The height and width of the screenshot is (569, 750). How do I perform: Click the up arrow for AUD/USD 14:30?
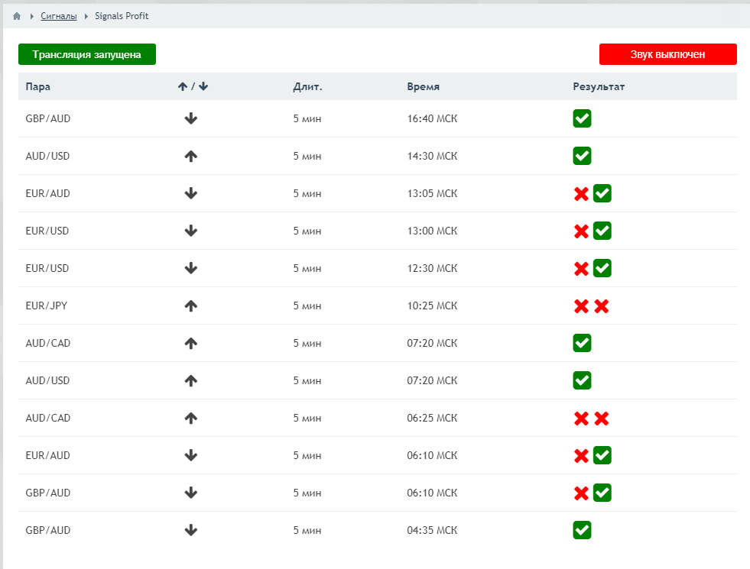pos(191,157)
